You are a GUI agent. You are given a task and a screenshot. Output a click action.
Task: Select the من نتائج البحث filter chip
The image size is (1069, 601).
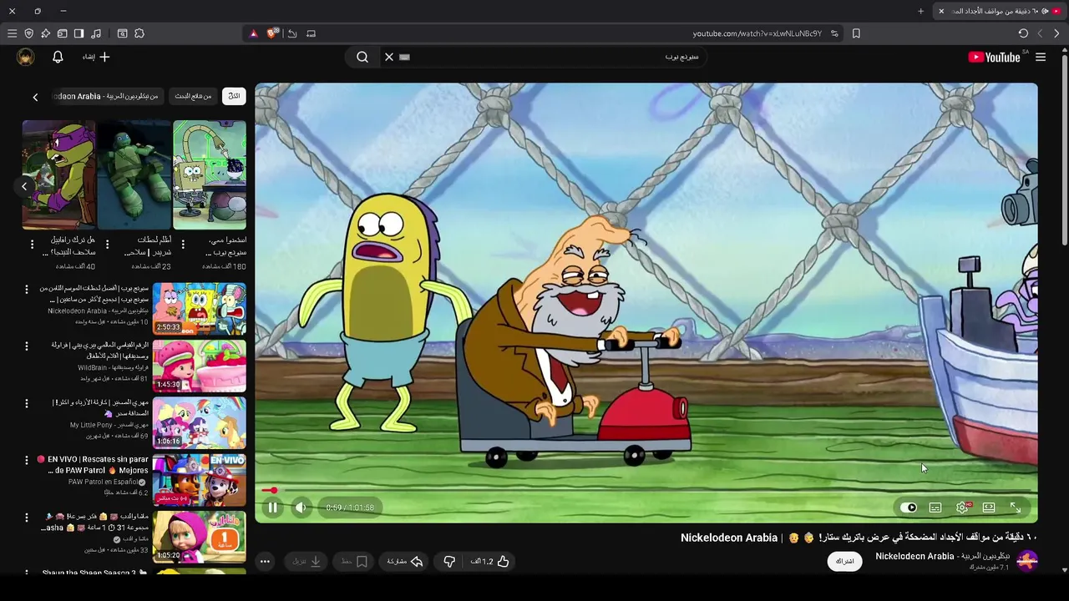(193, 96)
